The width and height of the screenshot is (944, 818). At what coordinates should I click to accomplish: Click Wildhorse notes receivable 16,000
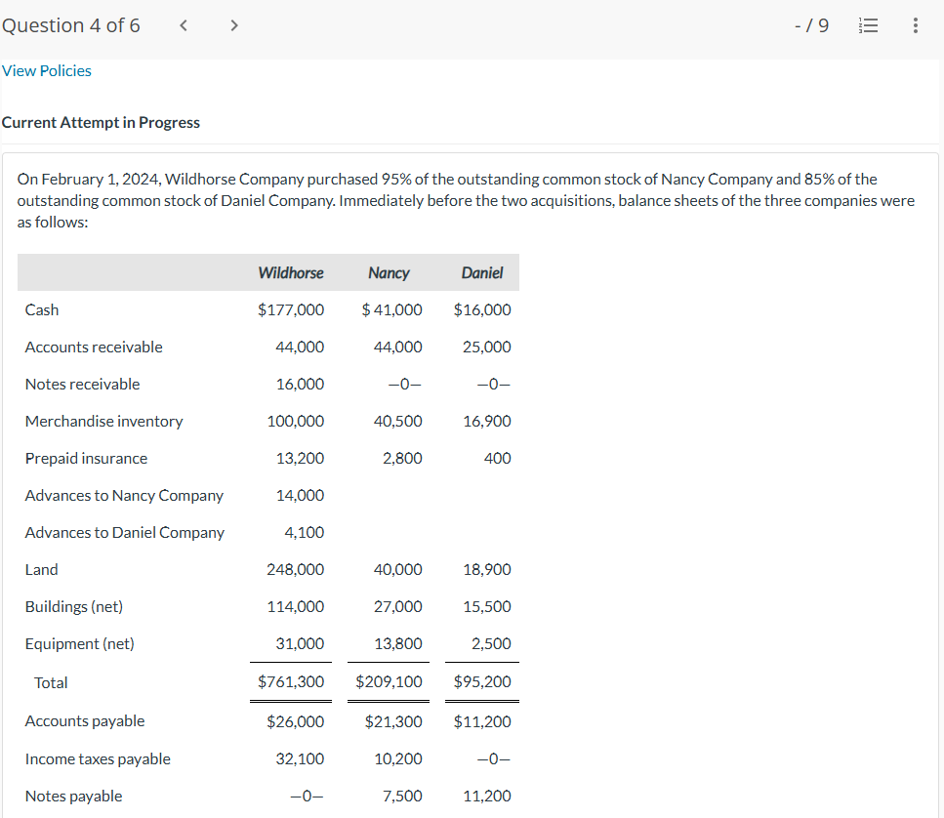tap(300, 384)
